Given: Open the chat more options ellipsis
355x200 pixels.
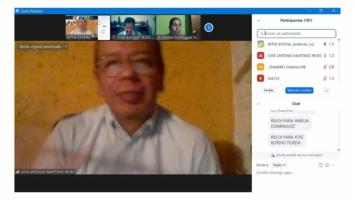Looking at the screenshot, I should coord(333,165).
